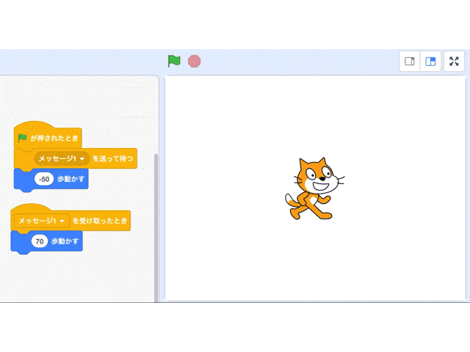
Task: Open the メッセージ1 dropdown in the 'を受け取ったとき' block
Action: pos(42,221)
